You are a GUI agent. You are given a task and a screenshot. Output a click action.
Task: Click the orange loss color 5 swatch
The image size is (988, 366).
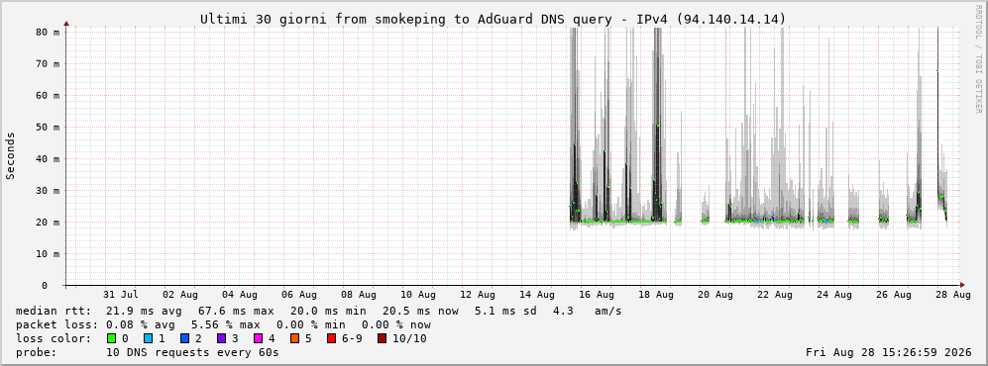[295, 338]
